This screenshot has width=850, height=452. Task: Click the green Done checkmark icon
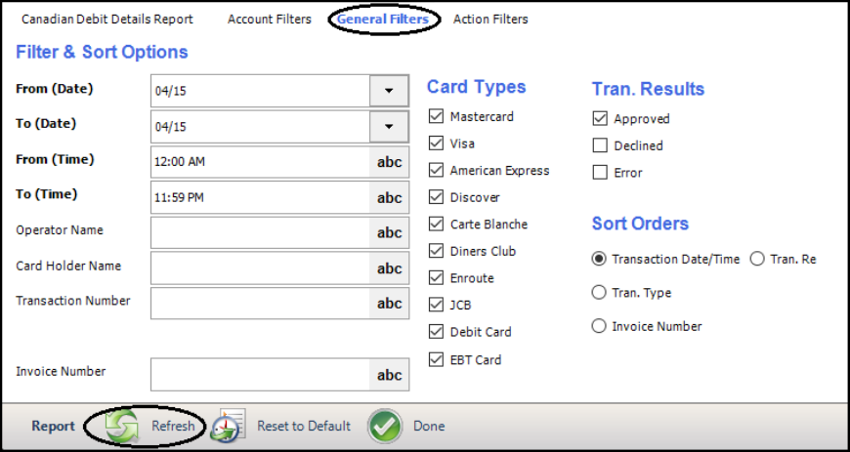385,426
